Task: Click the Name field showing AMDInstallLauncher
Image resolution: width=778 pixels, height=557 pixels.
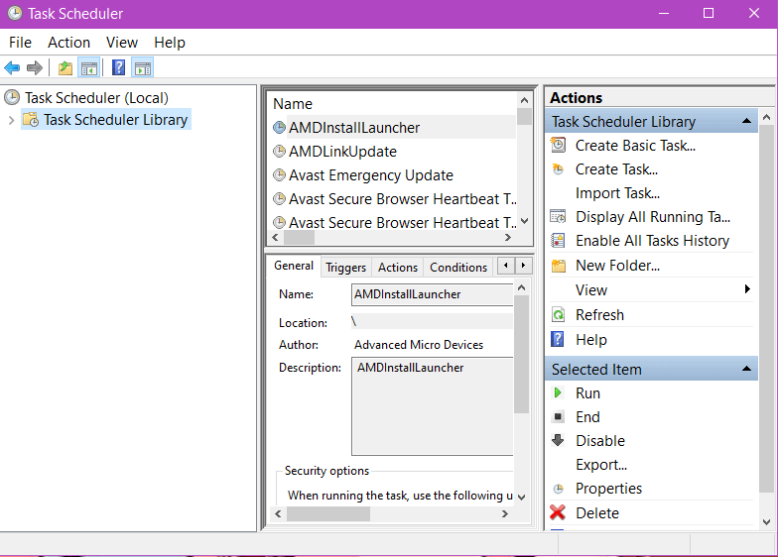Action: (x=432, y=293)
